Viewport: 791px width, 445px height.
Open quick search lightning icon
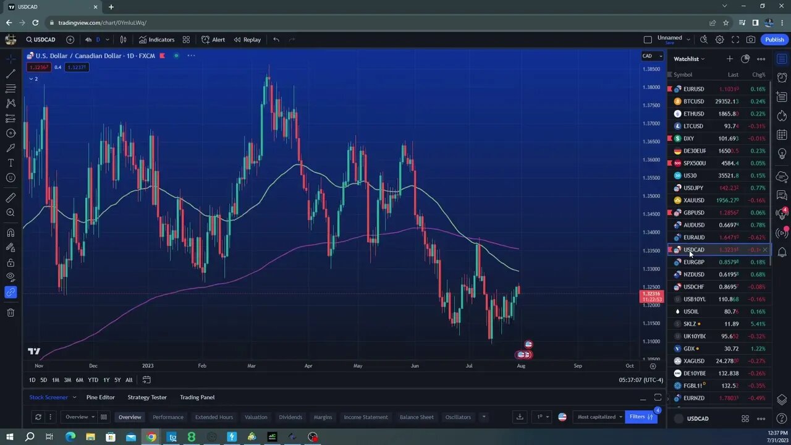(x=704, y=40)
